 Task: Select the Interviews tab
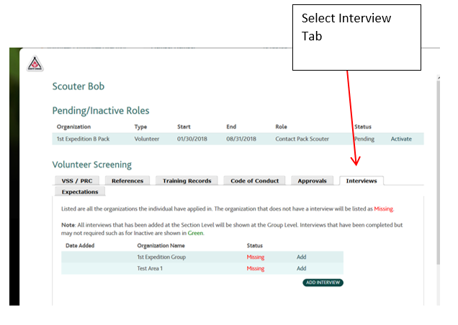(362, 181)
